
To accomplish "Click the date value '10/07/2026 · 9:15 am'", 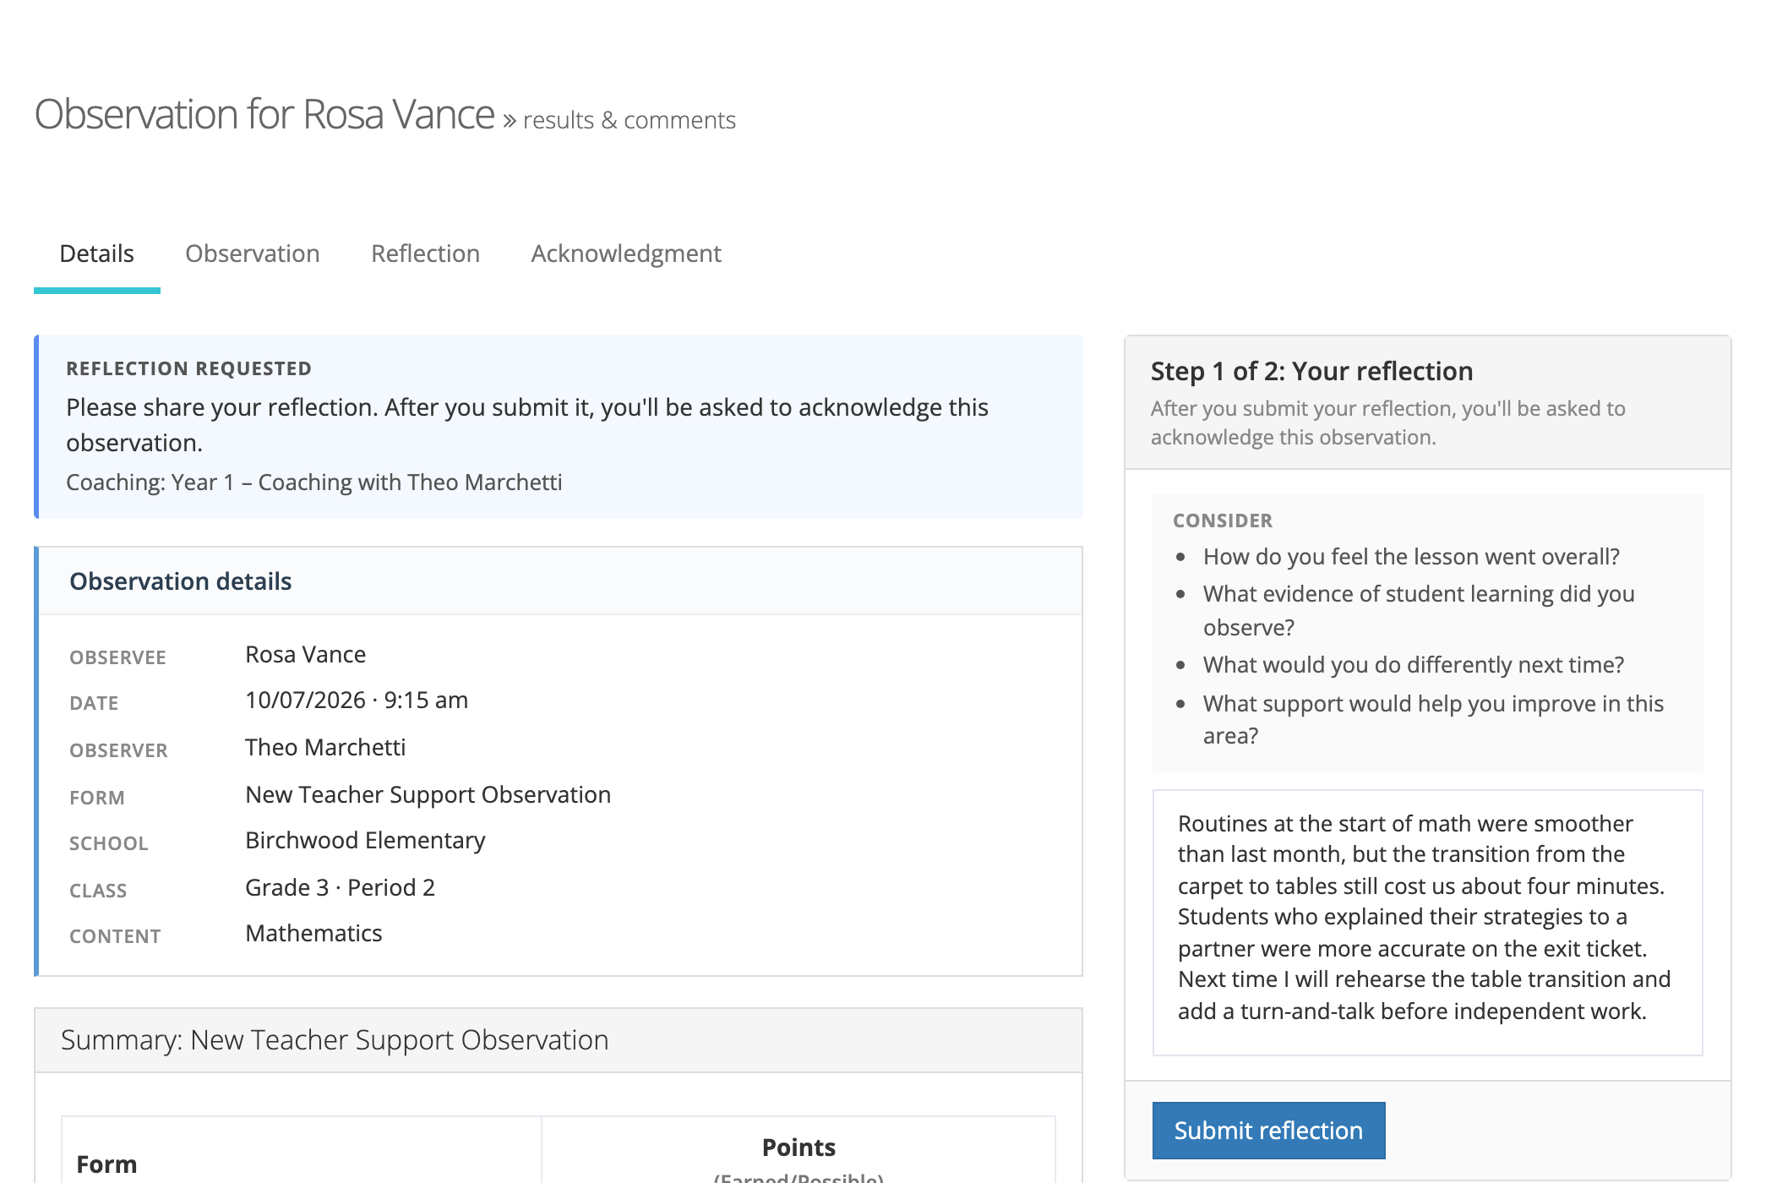I will pyautogui.click(x=357, y=701).
